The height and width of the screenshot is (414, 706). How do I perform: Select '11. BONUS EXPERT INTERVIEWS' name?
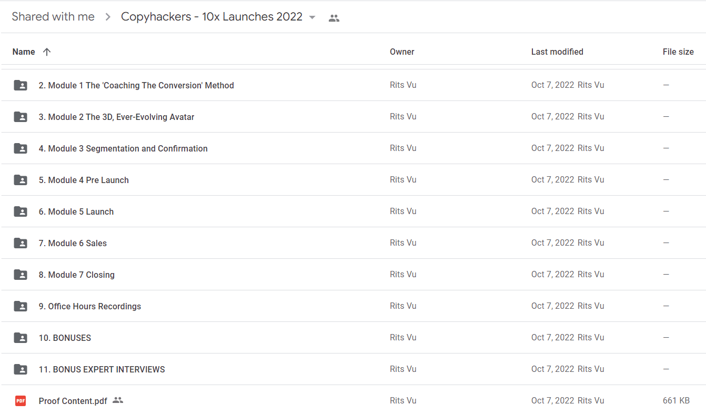pyautogui.click(x=102, y=369)
